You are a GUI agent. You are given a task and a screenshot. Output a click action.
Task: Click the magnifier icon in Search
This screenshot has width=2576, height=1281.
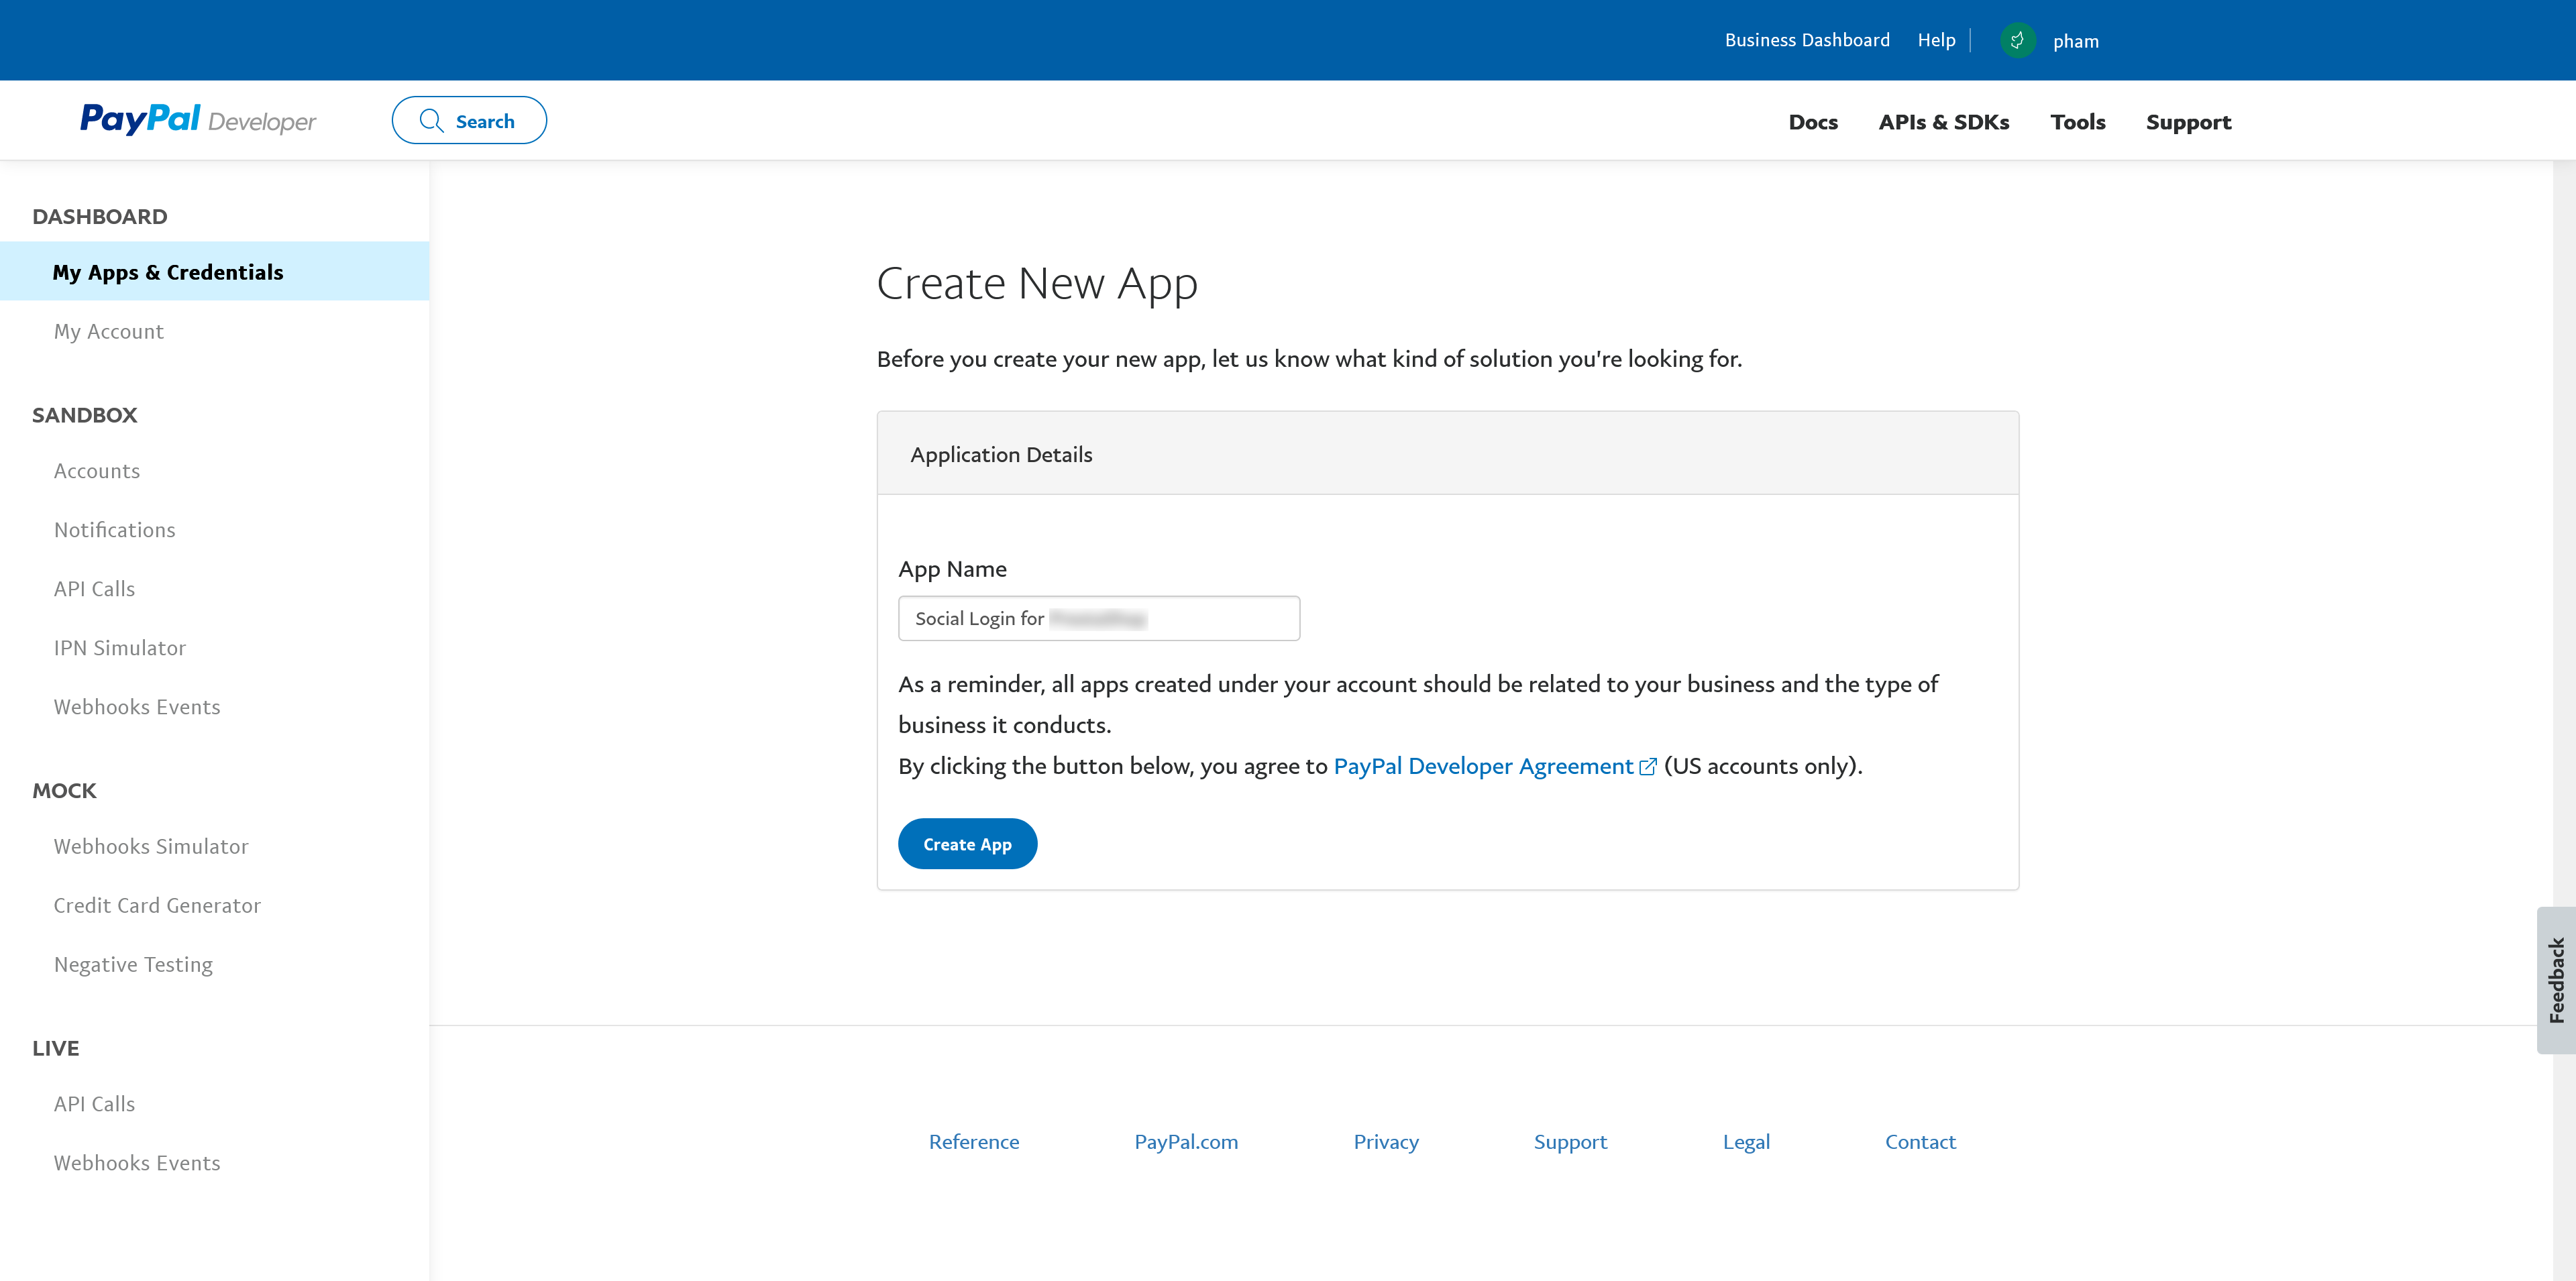[x=431, y=121]
